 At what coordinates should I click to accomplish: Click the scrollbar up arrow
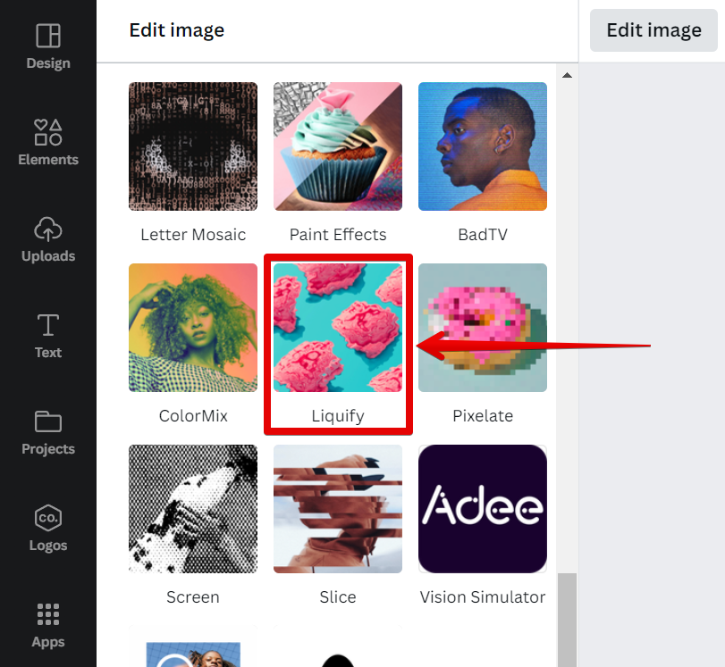point(567,75)
